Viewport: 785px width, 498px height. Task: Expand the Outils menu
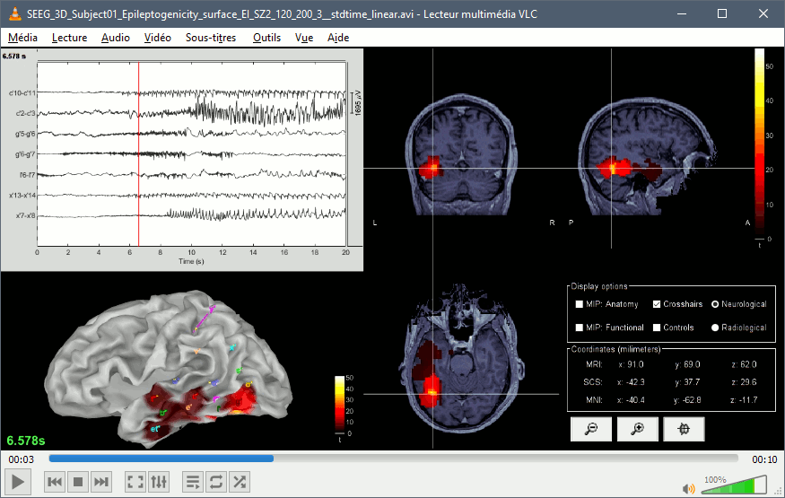click(266, 38)
